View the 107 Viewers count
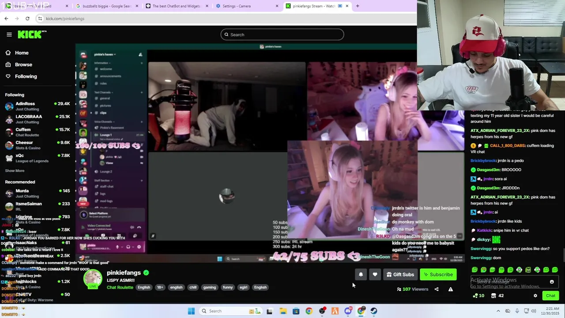The width and height of the screenshot is (565, 318). click(x=413, y=289)
